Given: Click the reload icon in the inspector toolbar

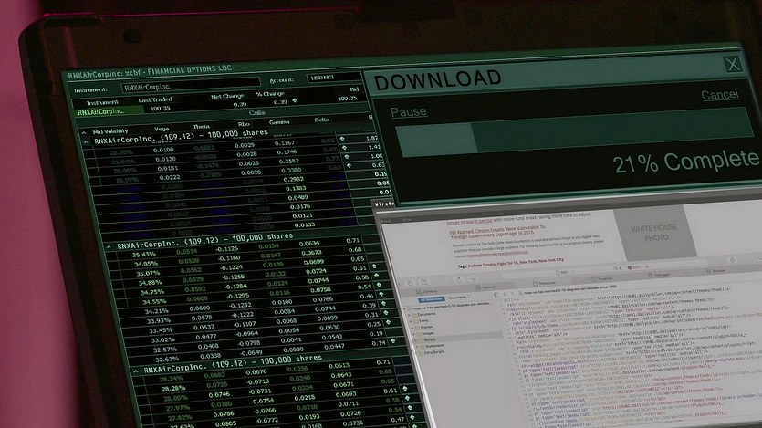Looking at the screenshot, I should [459, 280].
